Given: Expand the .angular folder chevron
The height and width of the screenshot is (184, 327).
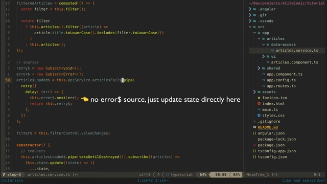Looking at the screenshot, I should tap(250, 9).
